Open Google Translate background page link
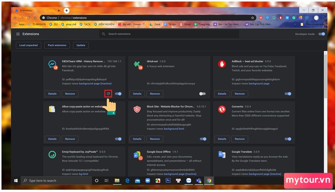 (x=265, y=174)
